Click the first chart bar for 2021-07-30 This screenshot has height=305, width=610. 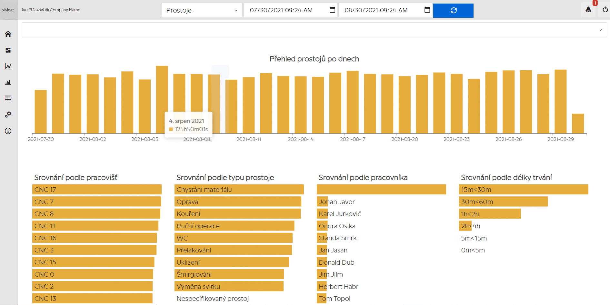(x=41, y=112)
